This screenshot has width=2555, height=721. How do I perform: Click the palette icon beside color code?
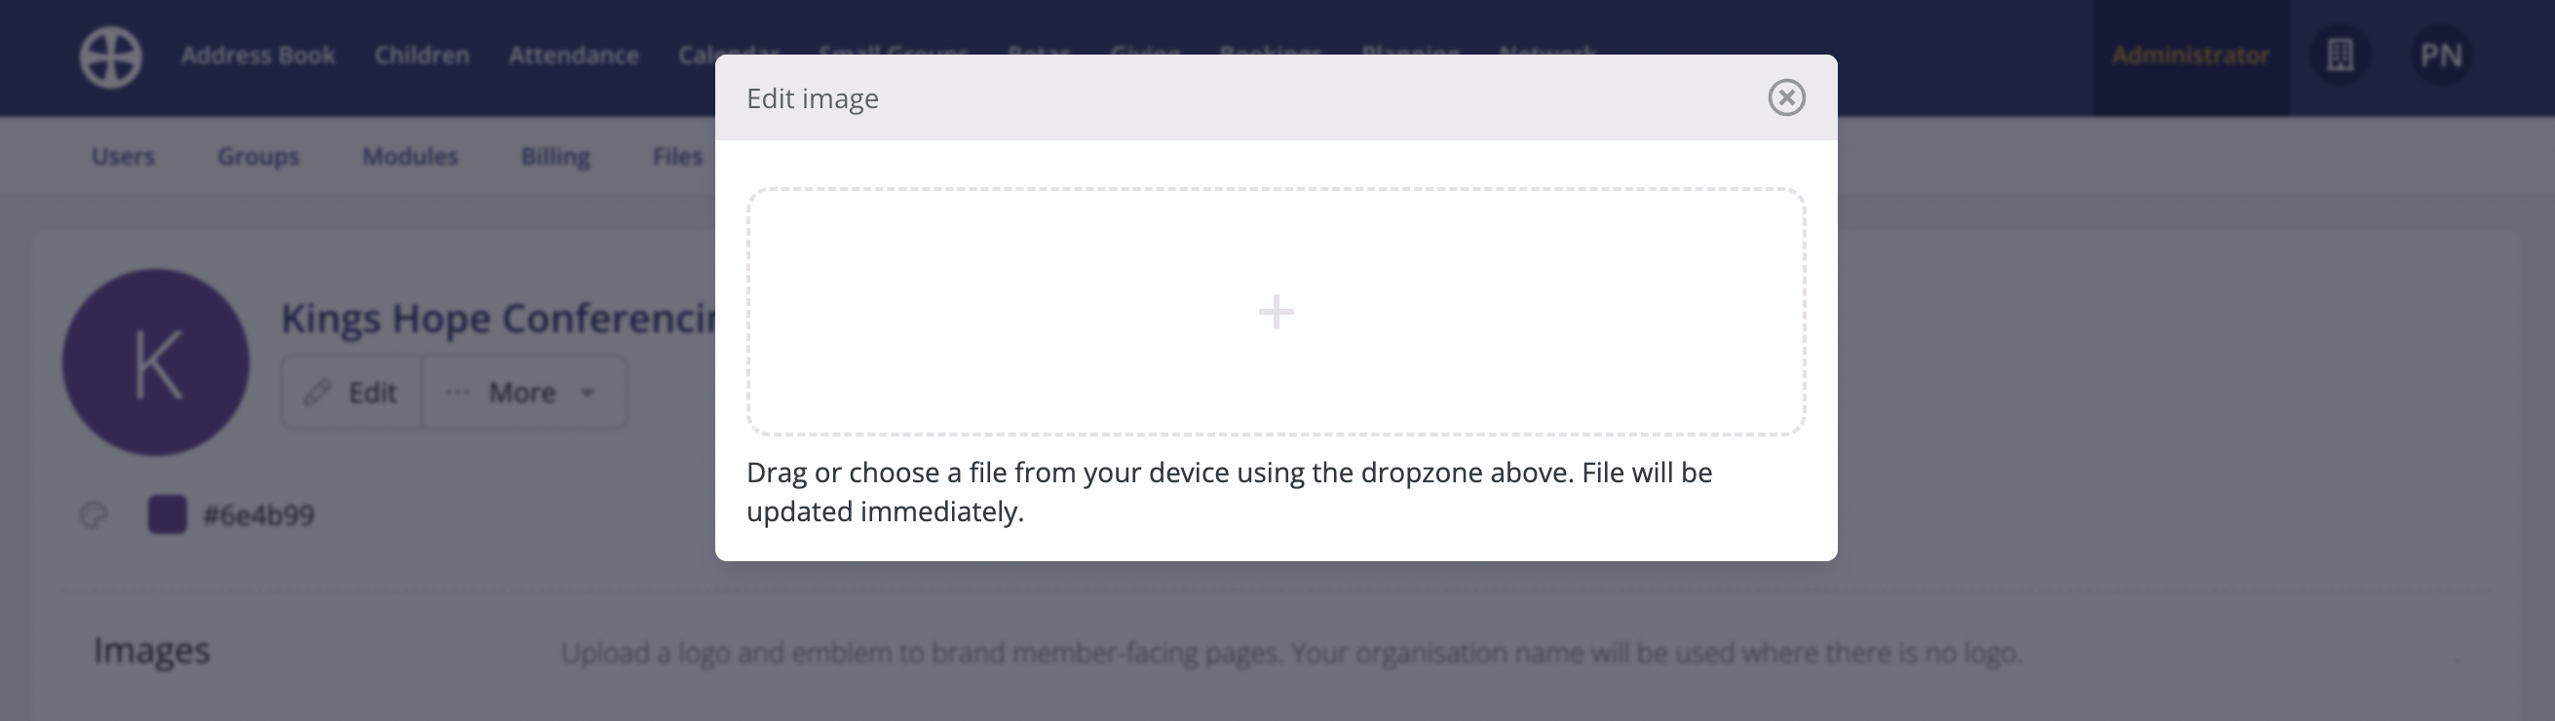pos(94,514)
